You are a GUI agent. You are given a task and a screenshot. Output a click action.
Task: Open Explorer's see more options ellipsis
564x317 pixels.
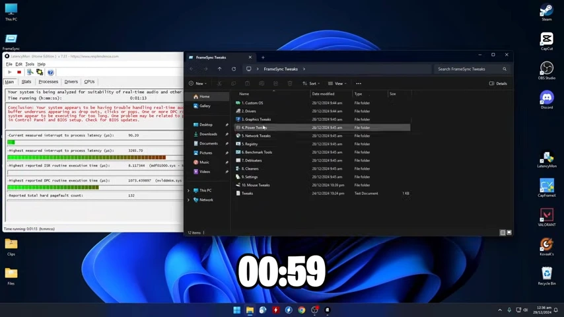359,83
